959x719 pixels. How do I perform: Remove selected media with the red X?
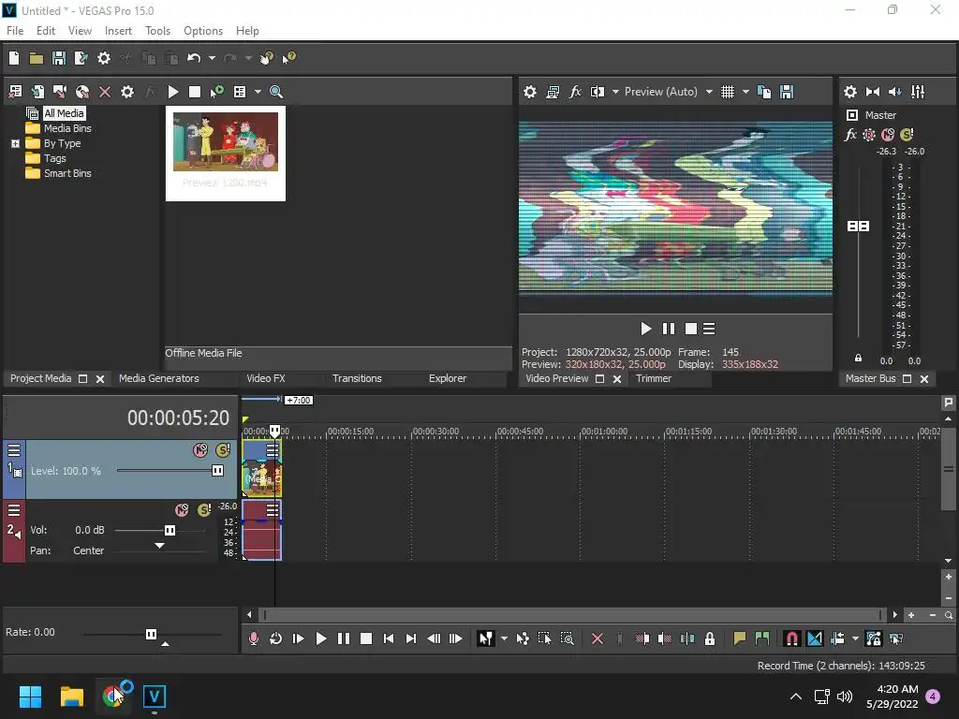105,92
